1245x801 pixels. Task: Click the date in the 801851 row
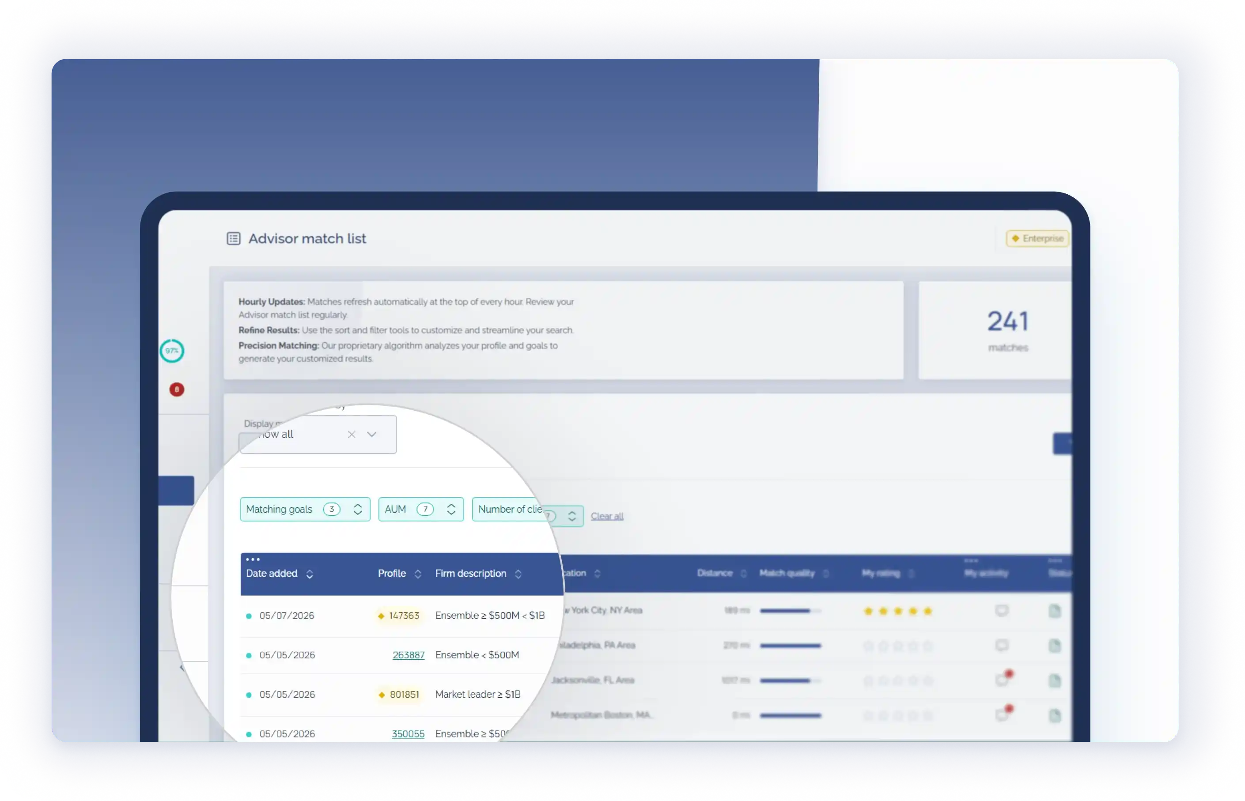(287, 695)
